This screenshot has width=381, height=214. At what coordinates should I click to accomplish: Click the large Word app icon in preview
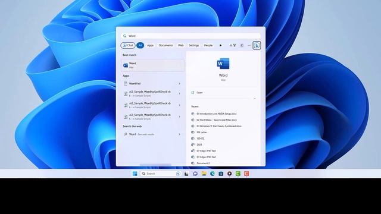point(223,64)
